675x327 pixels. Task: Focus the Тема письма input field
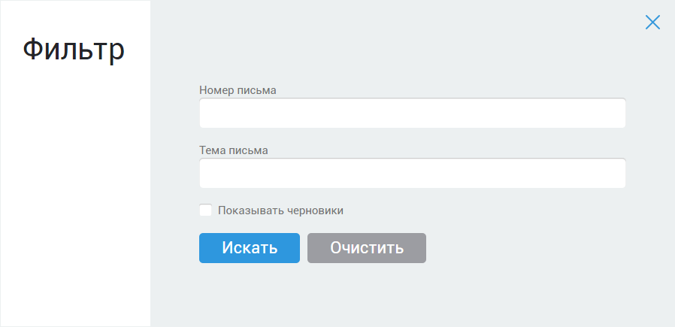(412, 174)
